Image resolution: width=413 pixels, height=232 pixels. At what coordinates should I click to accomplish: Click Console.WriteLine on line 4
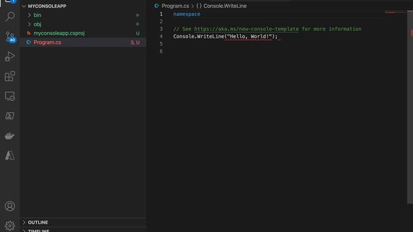pyautogui.click(x=199, y=36)
